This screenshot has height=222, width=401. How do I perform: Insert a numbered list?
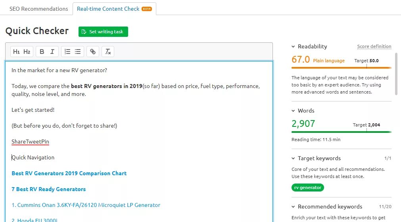tap(67, 52)
